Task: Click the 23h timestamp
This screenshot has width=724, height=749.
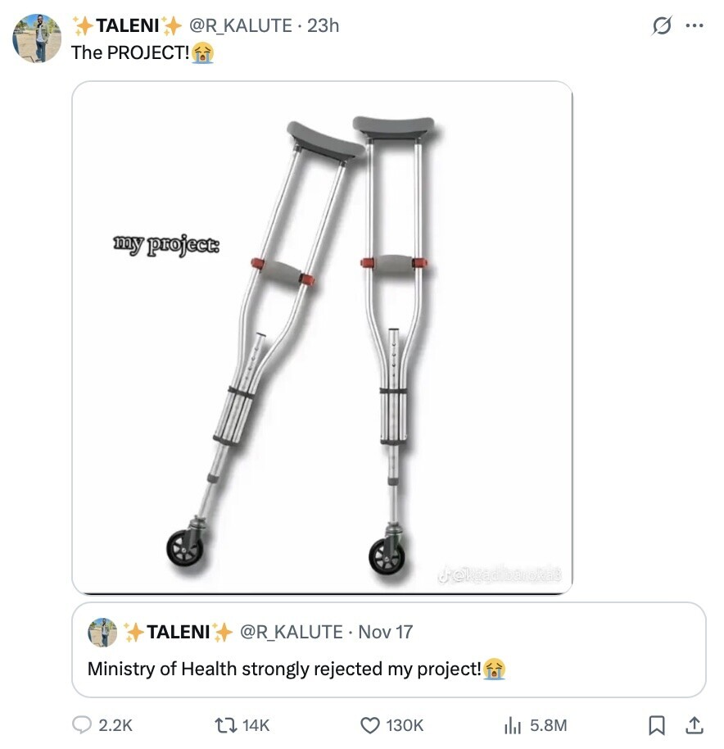Action: (324, 25)
